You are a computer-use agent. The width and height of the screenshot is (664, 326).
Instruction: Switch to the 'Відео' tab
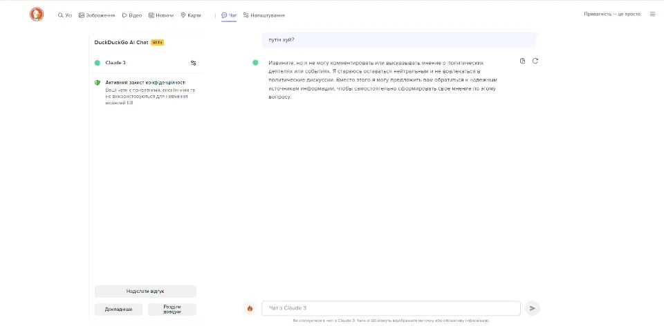coord(132,15)
